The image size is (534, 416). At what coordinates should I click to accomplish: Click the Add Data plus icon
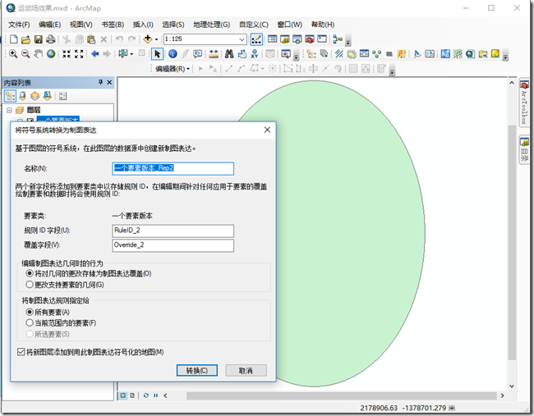147,39
